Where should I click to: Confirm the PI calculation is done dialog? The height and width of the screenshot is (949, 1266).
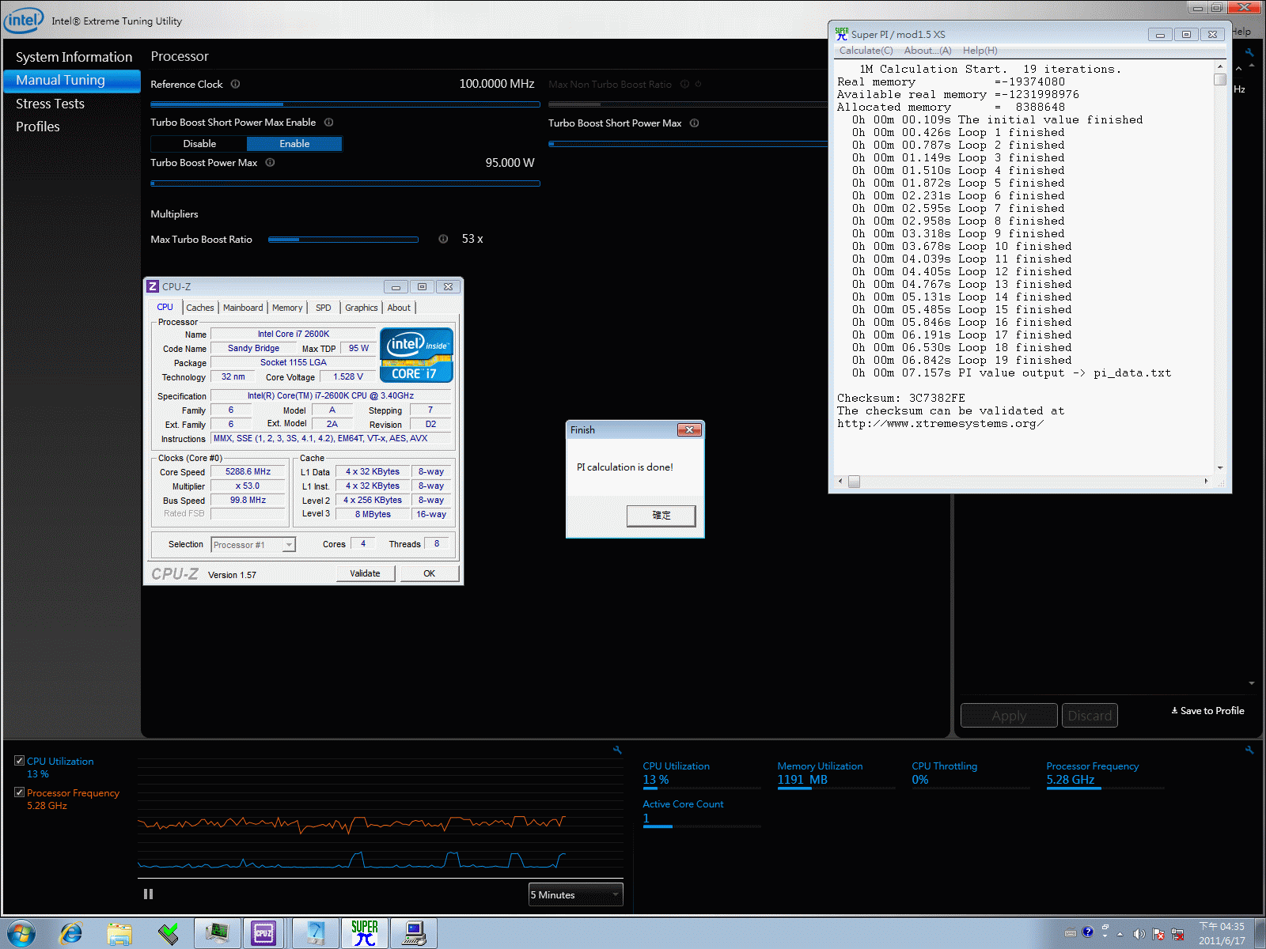coord(661,516)
